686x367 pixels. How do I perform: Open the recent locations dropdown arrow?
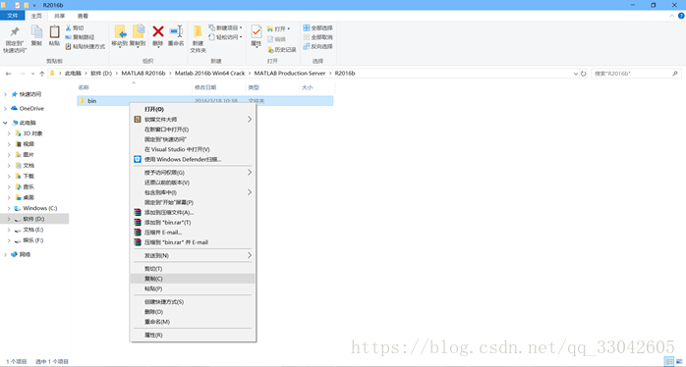[x=32, y=74]
